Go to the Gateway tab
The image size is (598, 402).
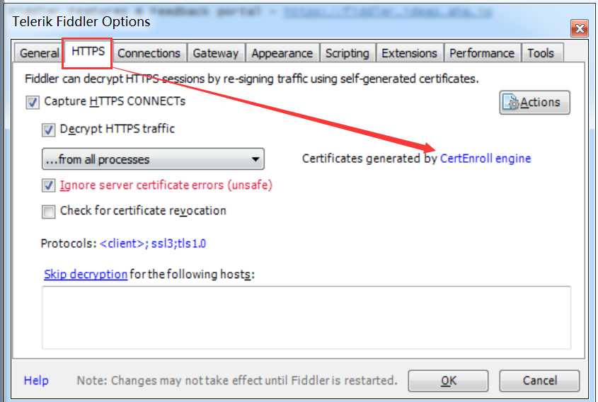coord(215,53)
